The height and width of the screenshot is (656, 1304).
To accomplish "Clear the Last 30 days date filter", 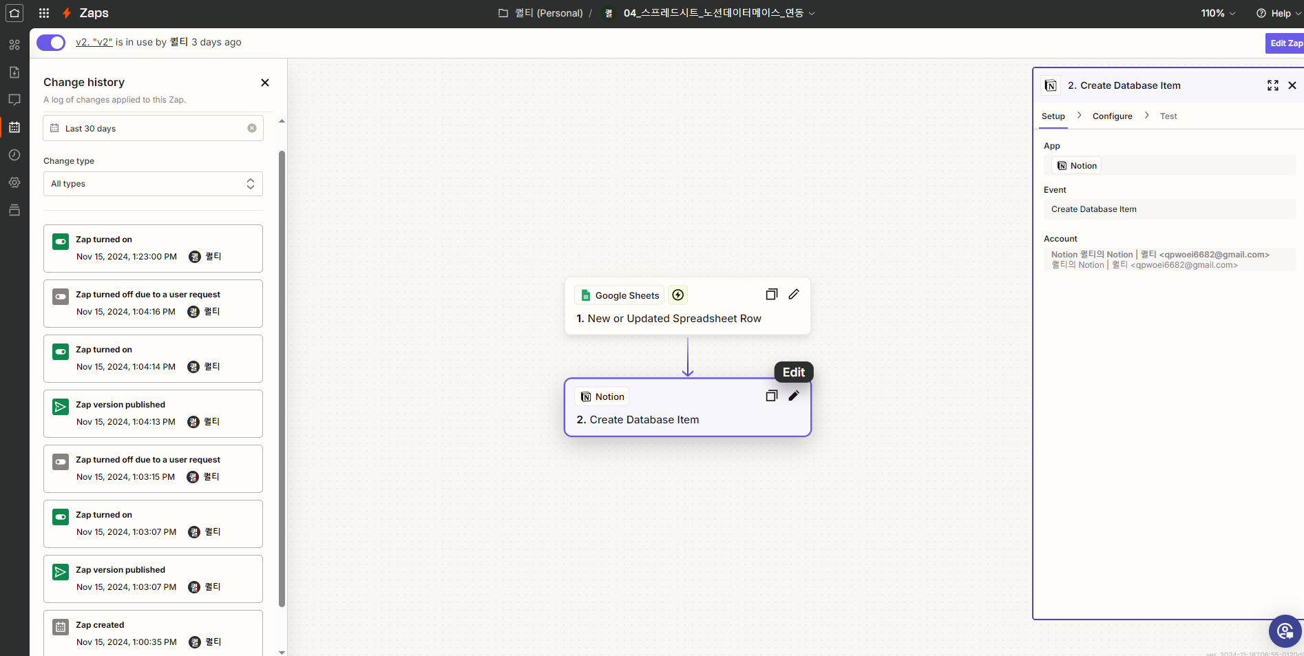I will 252,128.
